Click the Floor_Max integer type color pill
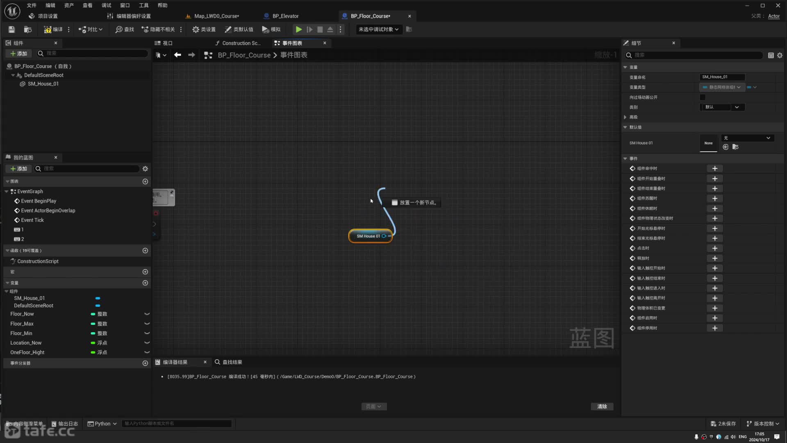787x443 pixels. coord(93,324)
